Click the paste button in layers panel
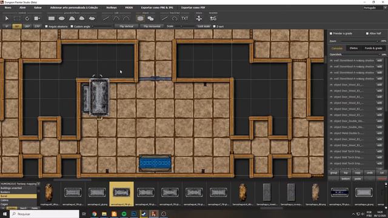 click(358, 179)
